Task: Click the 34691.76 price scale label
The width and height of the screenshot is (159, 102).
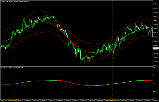Action: click(156, 33)
